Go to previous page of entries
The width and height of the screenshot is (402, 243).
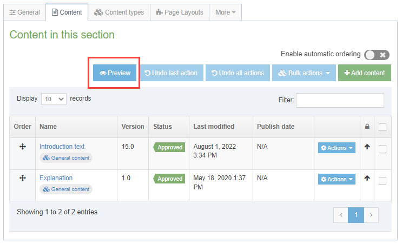(341, 215)
